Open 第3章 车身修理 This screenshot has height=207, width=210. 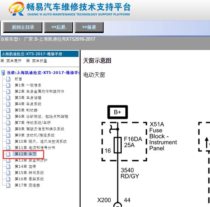(x=28, y=98)
